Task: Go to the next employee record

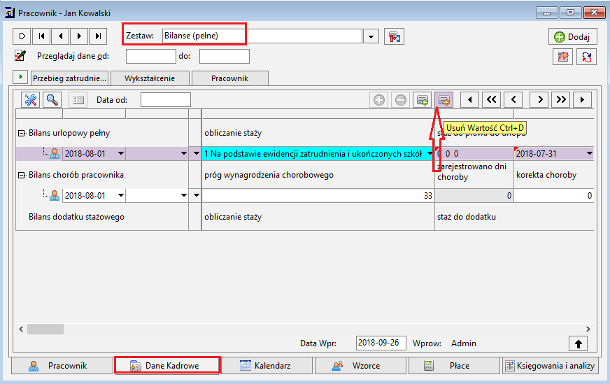Action: pos(79,36)
